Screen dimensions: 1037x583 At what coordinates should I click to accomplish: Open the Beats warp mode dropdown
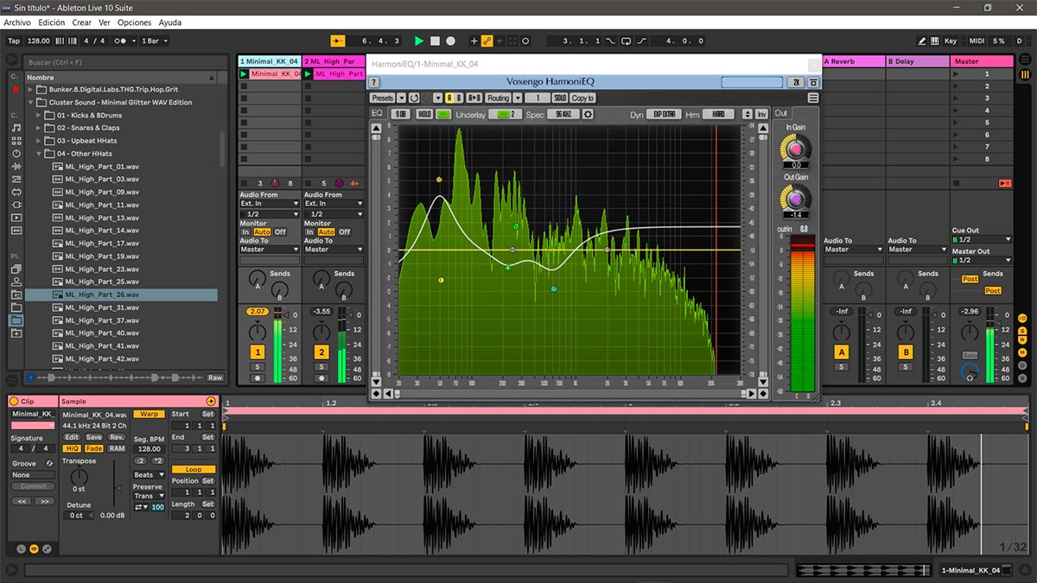[x=149, y=474]
